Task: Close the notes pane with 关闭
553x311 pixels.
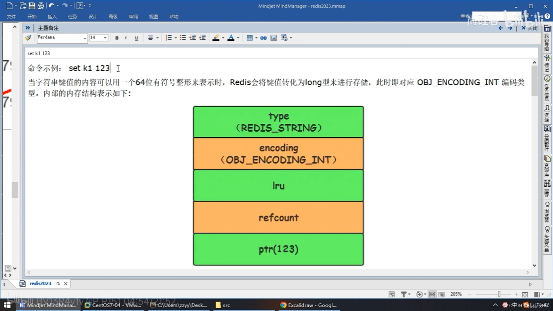Action: [x=530, y=28]
